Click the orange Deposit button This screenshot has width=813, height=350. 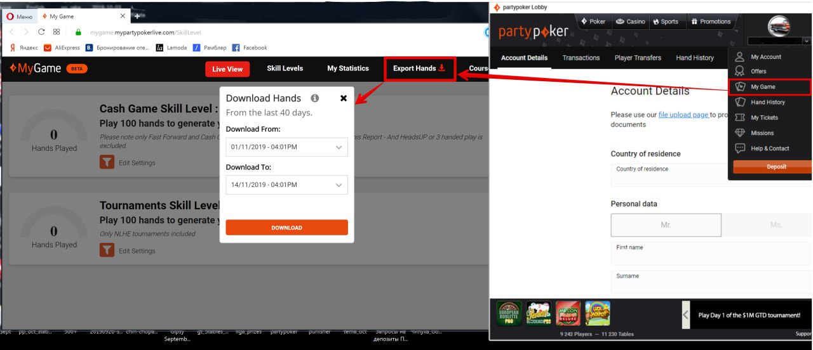point(772,167)
